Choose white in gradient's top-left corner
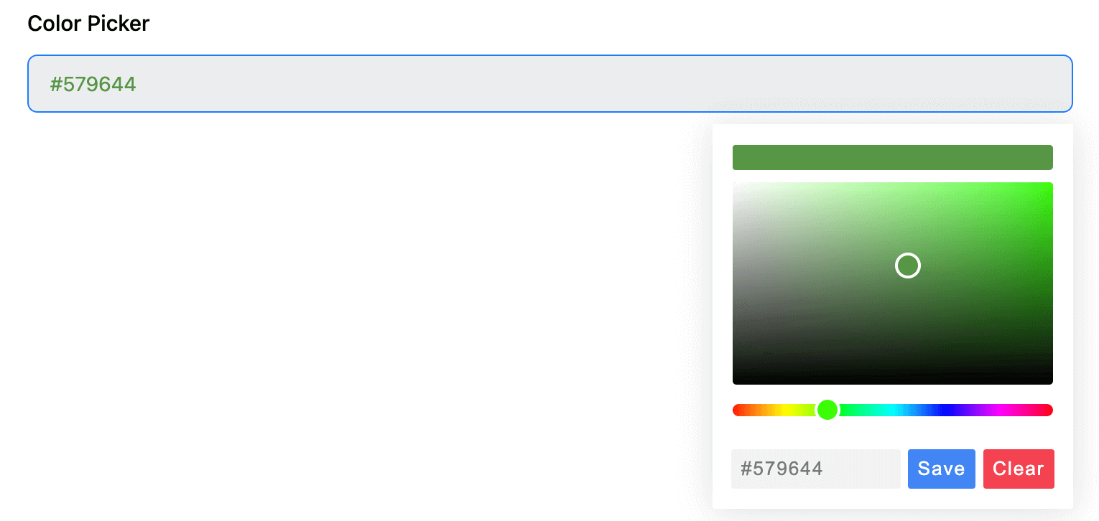 [736, 185]
